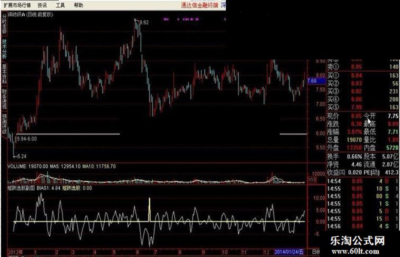Click the 日线 period button
This screenshot has width=400, height=257.
click(316, 252)
